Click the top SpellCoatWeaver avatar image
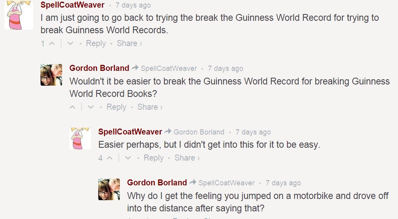The width and height of the screenshot is (398, 219). pyautogui.click(x=18, y=14)
